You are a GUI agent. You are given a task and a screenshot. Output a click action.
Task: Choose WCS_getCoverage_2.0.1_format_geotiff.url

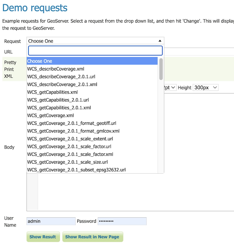92,123
